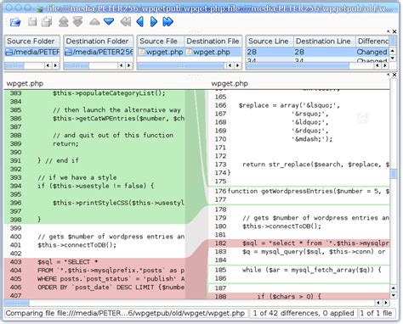The width and height of the screenshot is (403, 324).
Task: Click file icon beside destination wpget.php
Action: point(189,52)
